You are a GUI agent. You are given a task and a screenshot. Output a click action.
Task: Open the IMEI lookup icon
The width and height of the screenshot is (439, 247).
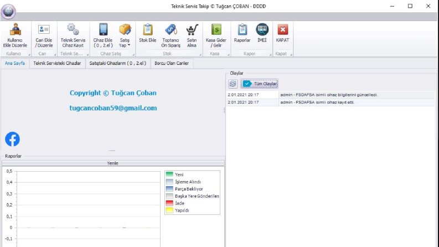[x=262, y=29]
